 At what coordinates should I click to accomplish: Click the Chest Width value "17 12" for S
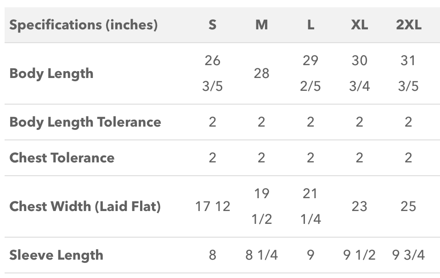tap(212, 206)
